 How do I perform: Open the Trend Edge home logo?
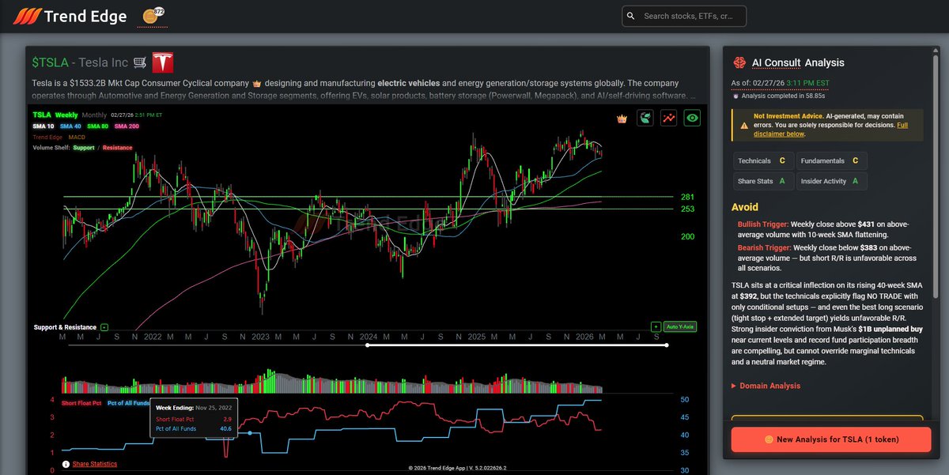[71, 16]
